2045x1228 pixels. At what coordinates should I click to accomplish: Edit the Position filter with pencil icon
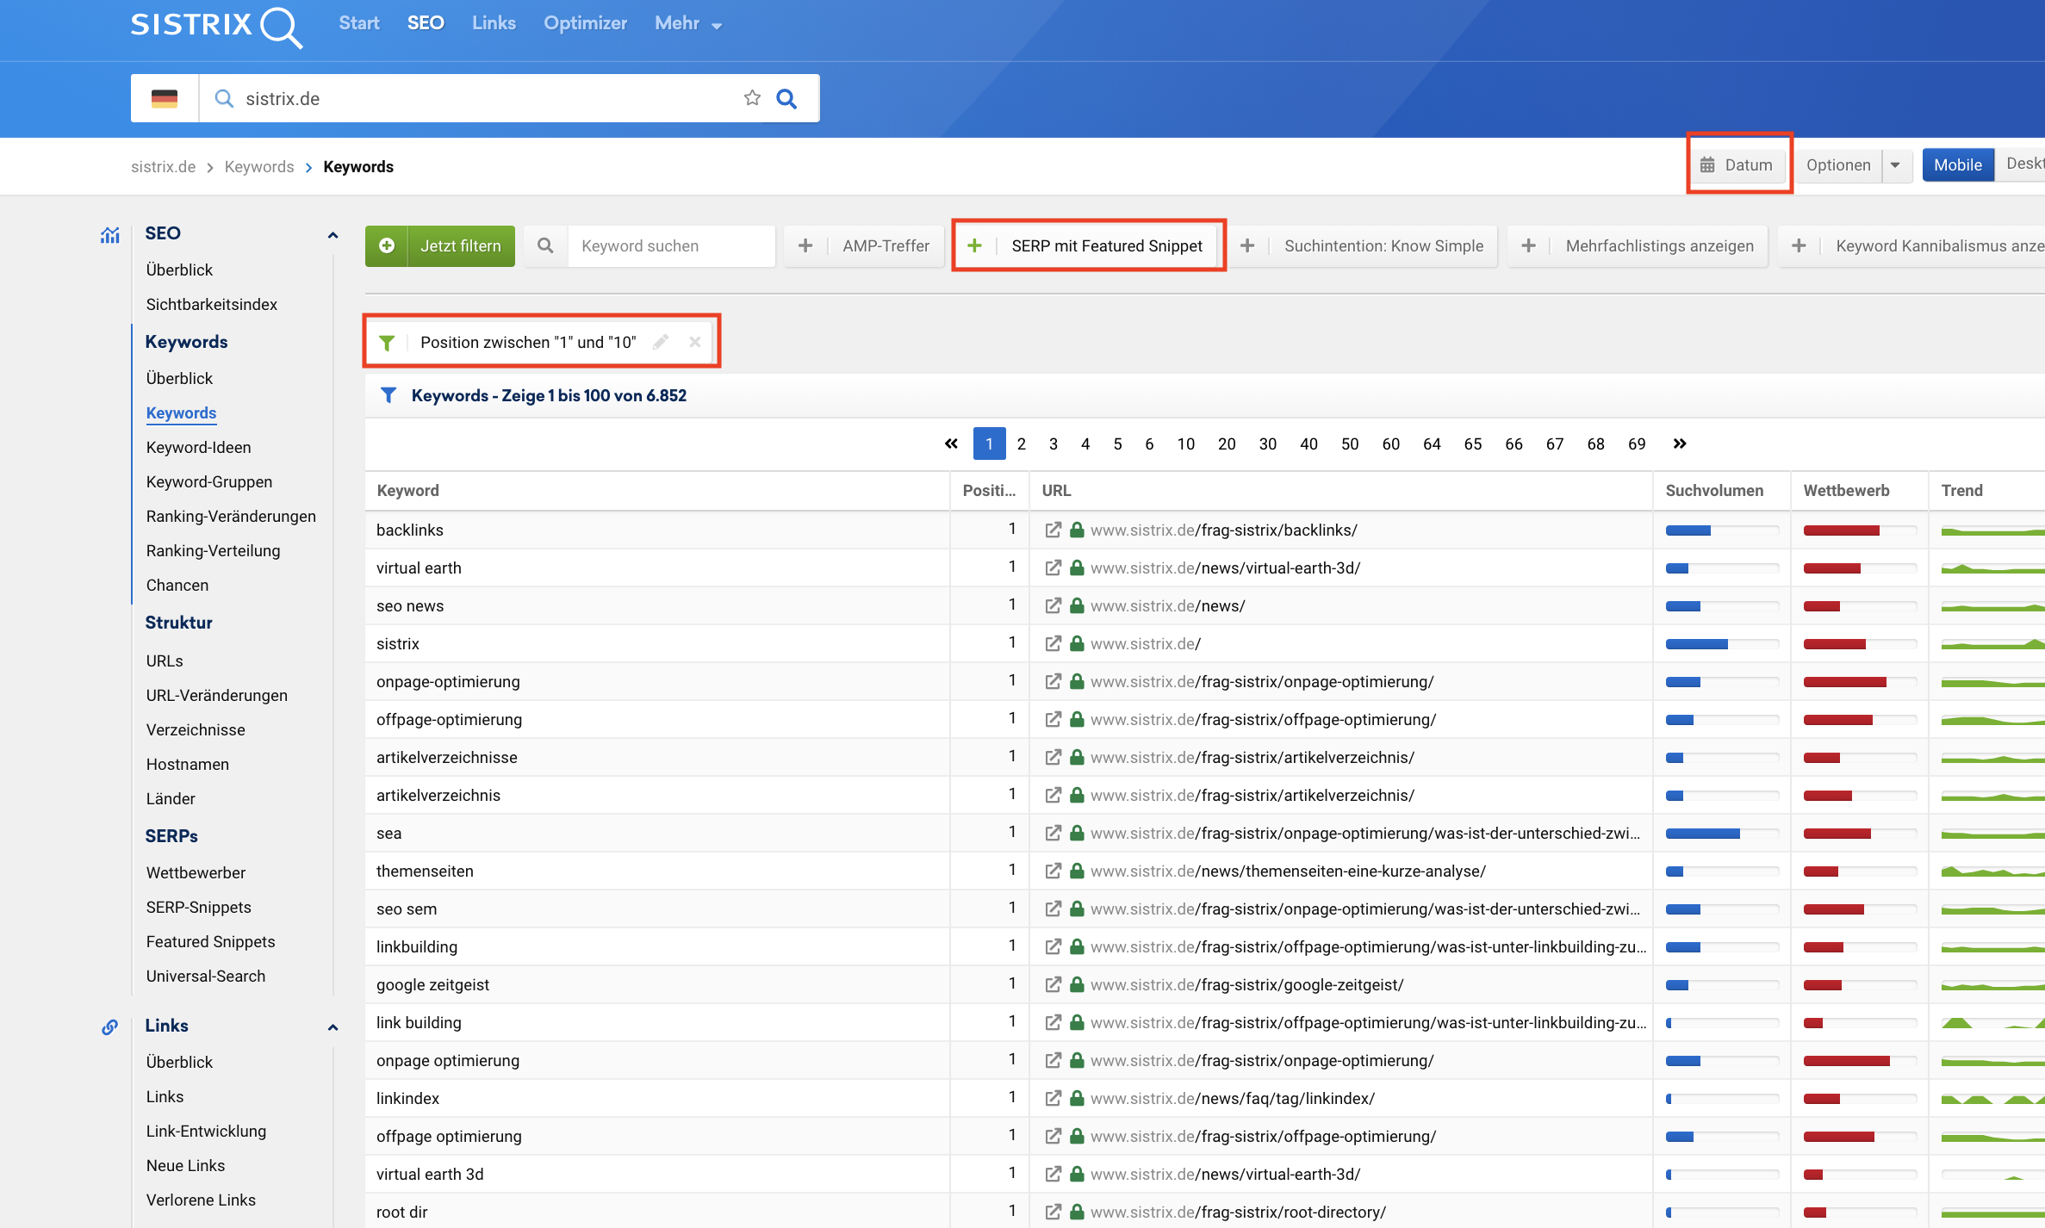pos(661,342)
